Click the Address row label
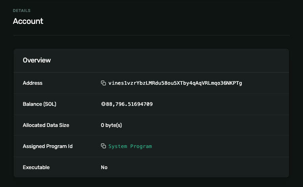The width and height of the screenshot is (303, 187). tap(33, 83)
